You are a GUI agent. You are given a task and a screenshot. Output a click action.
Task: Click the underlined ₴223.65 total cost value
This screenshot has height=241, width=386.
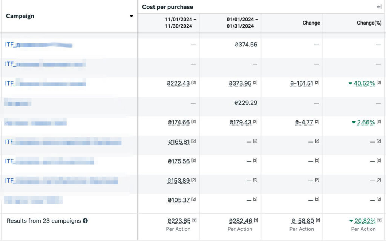179,221
